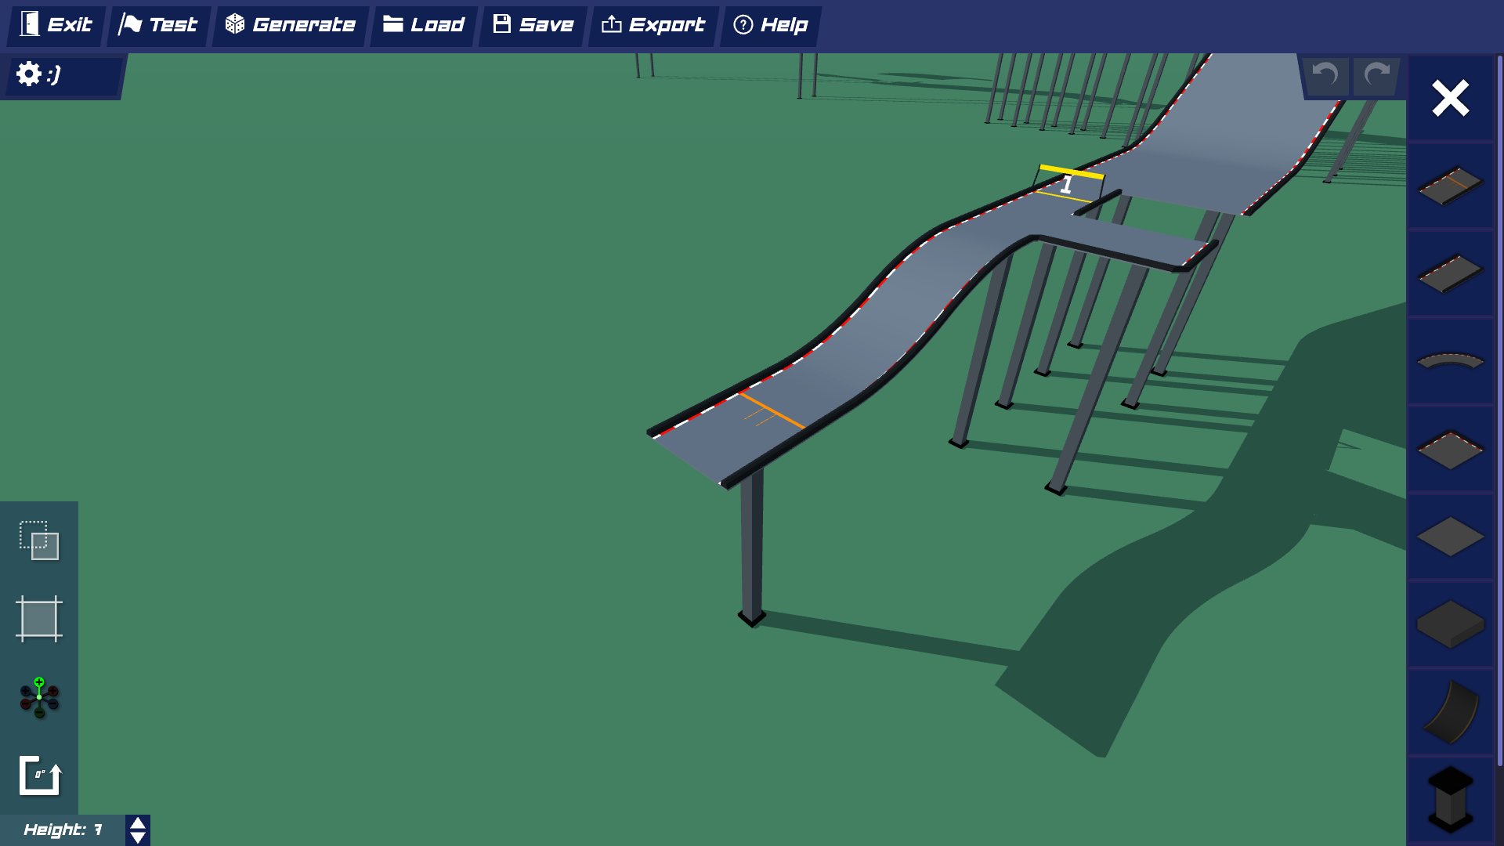The width and height of the screenshot is (1504, 846).
Task: Activate the rectangle selection tool
Action: pyautogui.click(x=38, y=620)
